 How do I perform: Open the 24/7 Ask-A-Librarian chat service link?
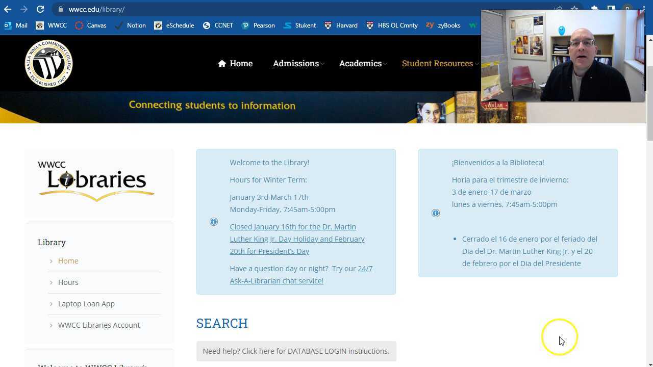click(x=301, y=275)
